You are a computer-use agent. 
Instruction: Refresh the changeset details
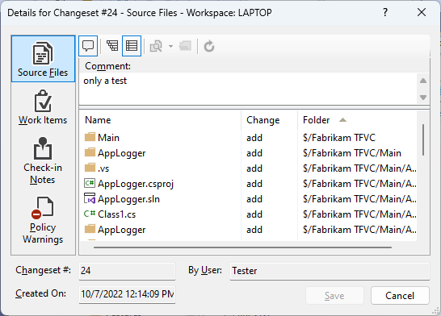coord(209,46)
